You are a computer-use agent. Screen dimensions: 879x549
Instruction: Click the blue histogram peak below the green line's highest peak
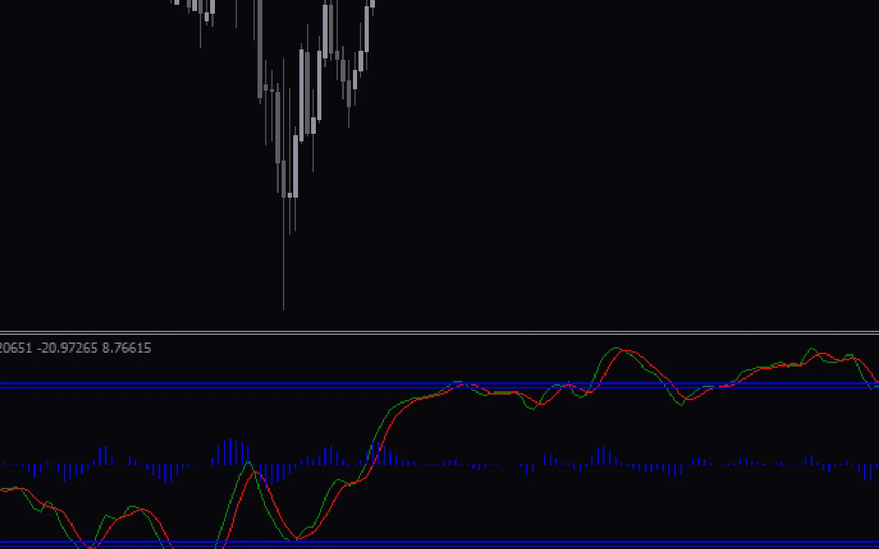point(603,455)
